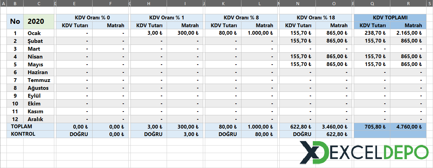Viewport: 433px width, 168px height.
Task: Select the 4.760,00 ₺ total Matrah cell
Action: [x=408, y=127]
